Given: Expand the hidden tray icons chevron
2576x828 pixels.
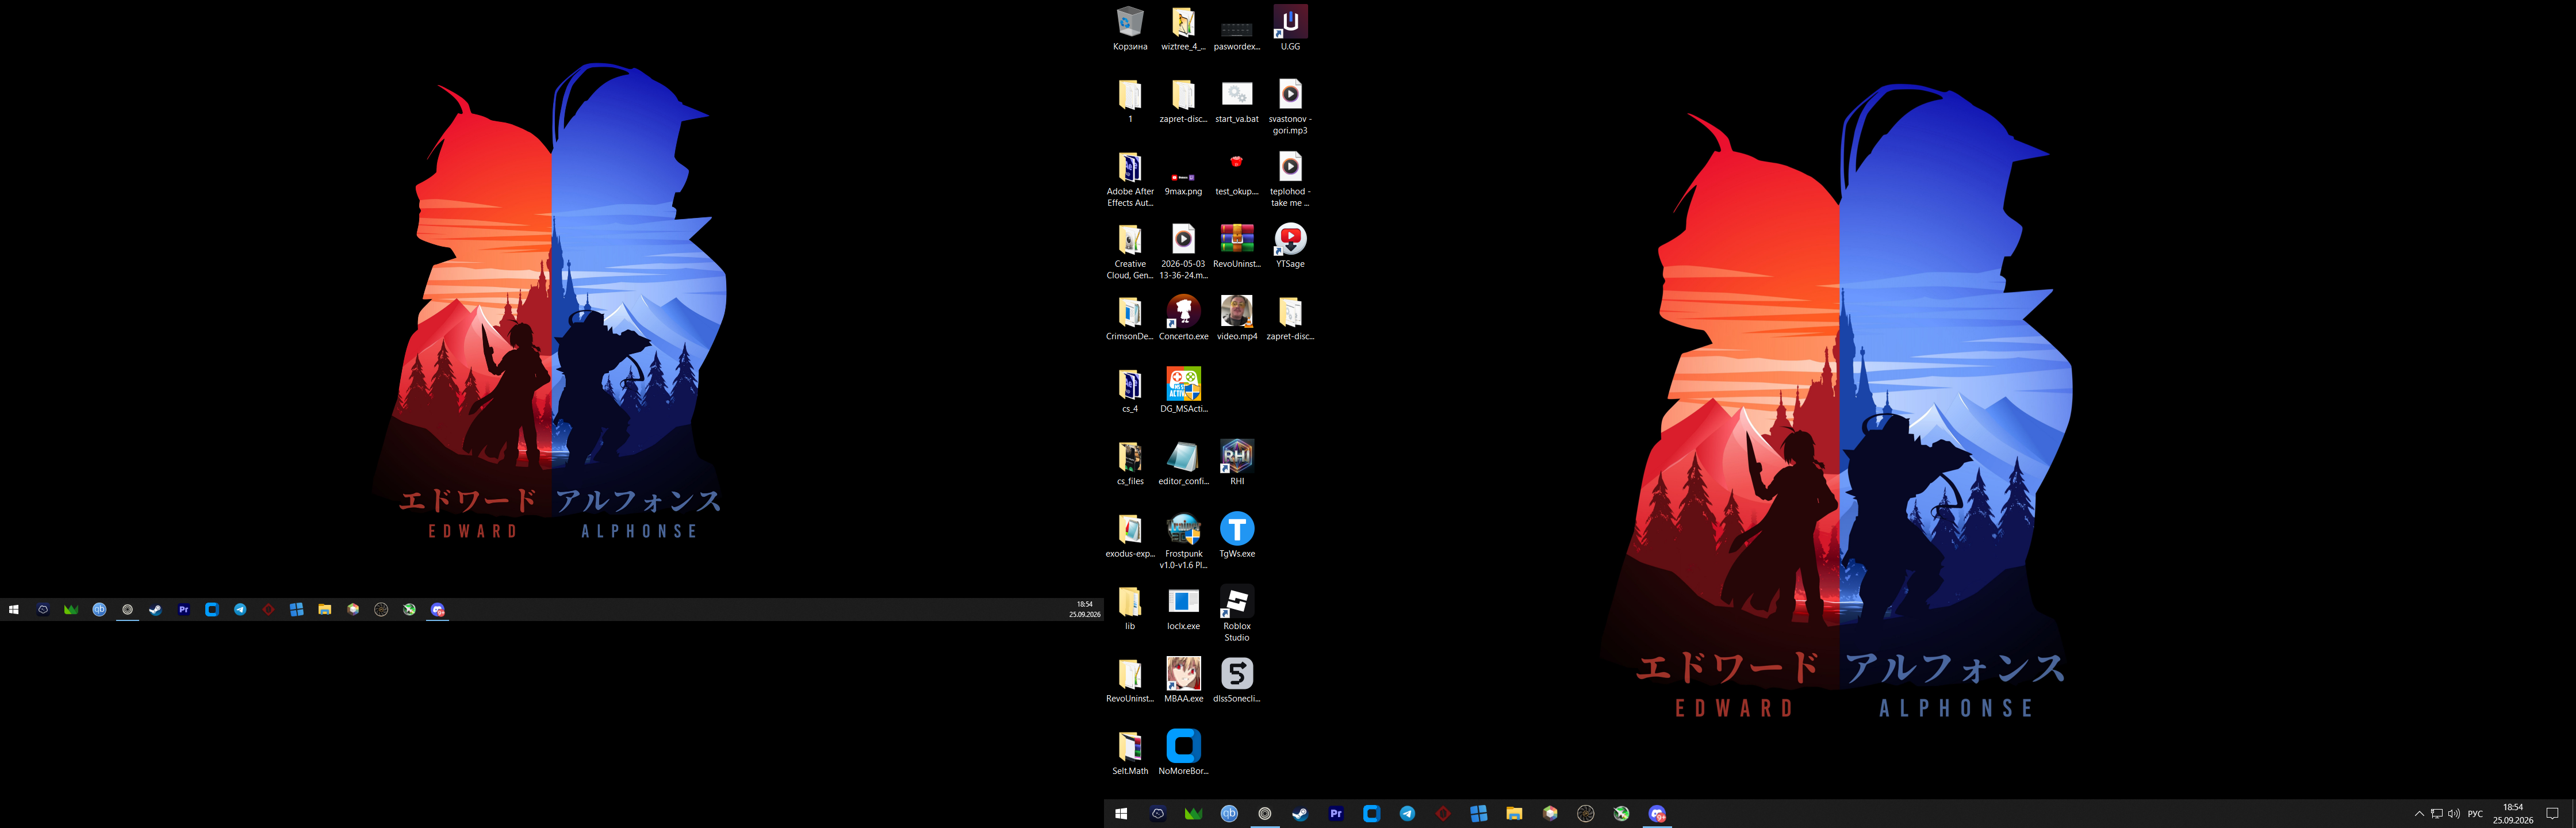Looking at the screenshot, I should click(2419, 814).
